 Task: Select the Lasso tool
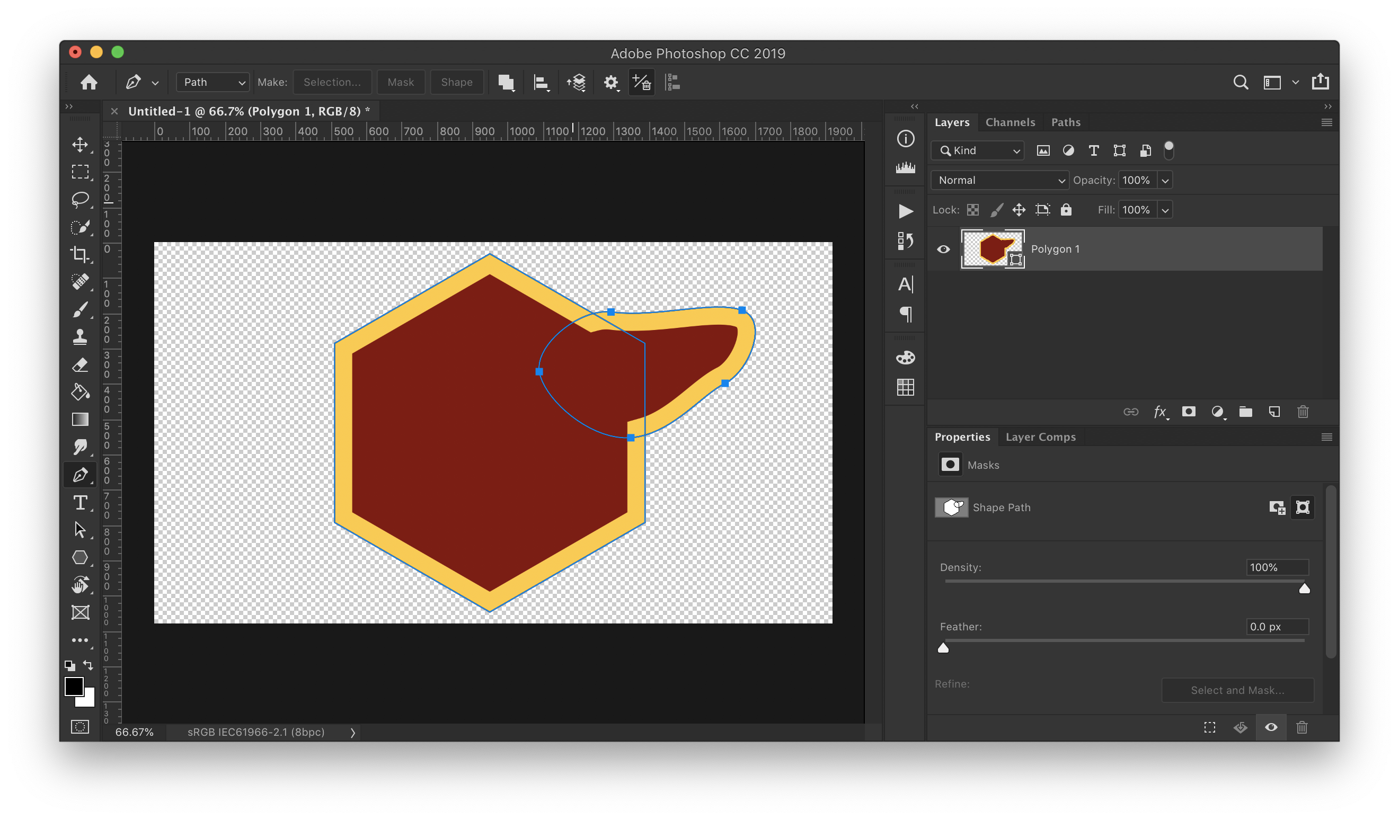click(80, 199)
